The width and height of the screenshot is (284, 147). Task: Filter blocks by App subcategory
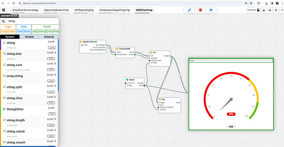(x=35, y=31)
